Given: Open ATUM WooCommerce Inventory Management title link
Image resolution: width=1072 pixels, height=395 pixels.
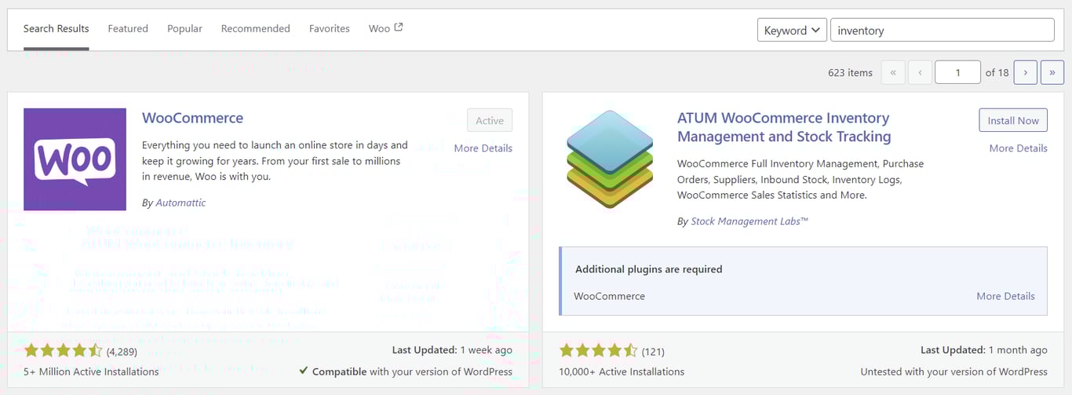Looking at the screenshot, I should click(784, 127).
